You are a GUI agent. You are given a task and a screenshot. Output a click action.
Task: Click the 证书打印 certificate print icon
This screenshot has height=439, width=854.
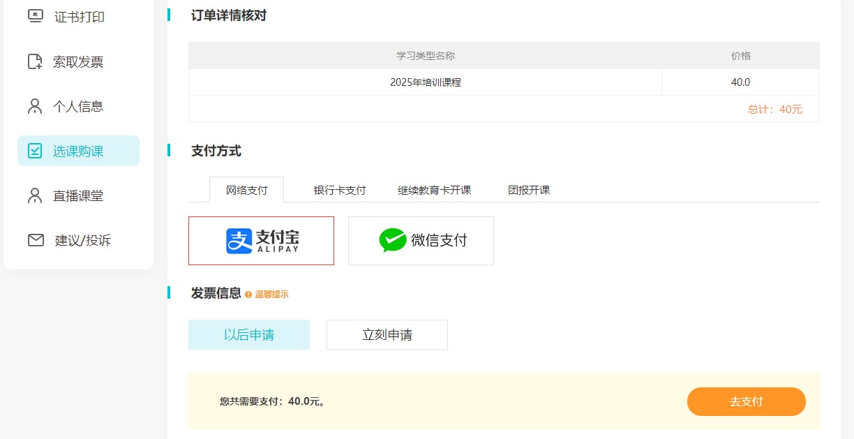[x=36, y=17]
